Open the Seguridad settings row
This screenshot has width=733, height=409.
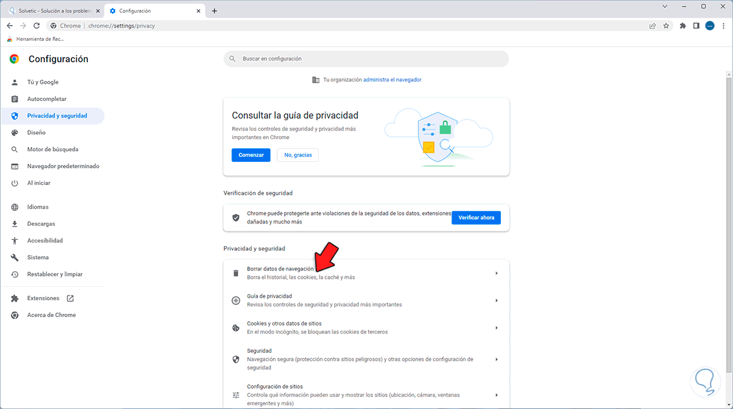pyautogui.click(x=366, y=360)
